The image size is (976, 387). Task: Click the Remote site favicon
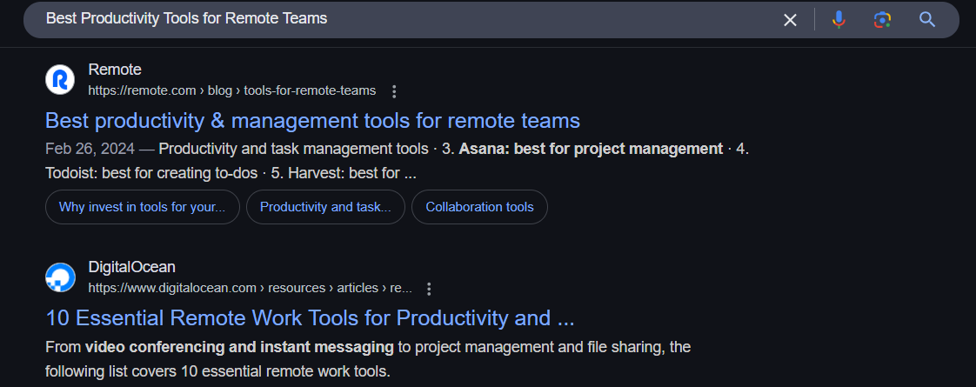point(60,80)
